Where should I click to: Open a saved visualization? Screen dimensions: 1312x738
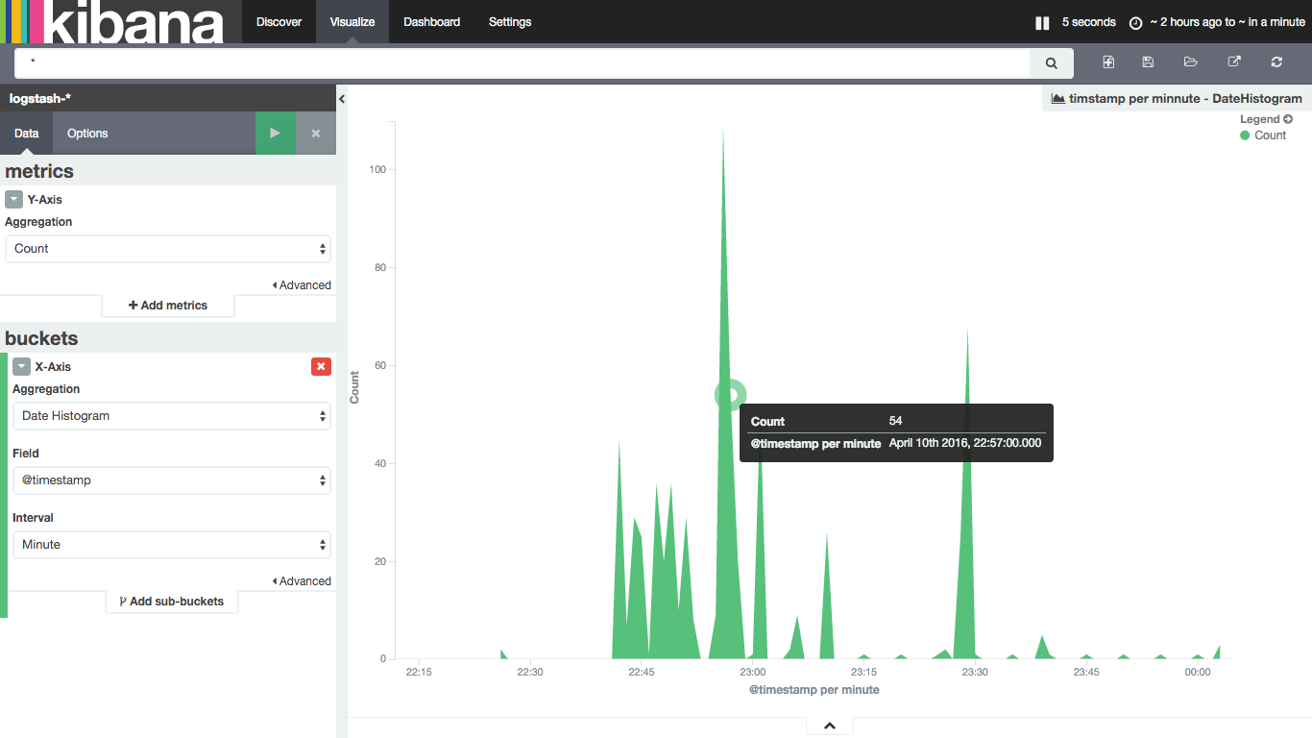click(x=1190, y=61)
